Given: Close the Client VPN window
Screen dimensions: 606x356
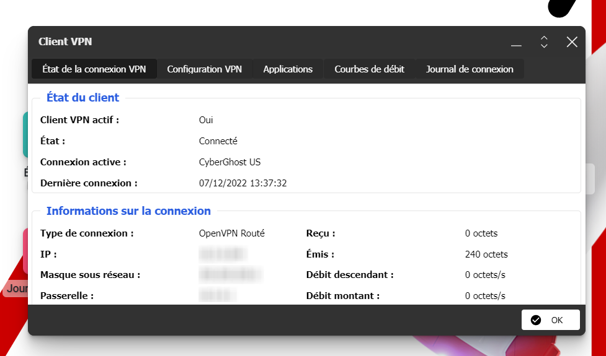Looking at the screenshot, I should 572,41.
